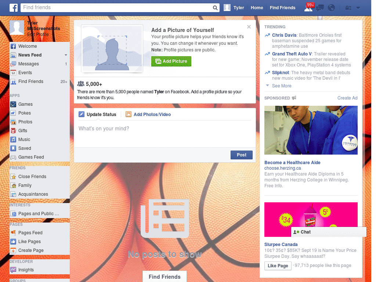Screen dimensions: 376x282
Task: Open the privacy shortcuts lock icon
Action: [348, 8]
